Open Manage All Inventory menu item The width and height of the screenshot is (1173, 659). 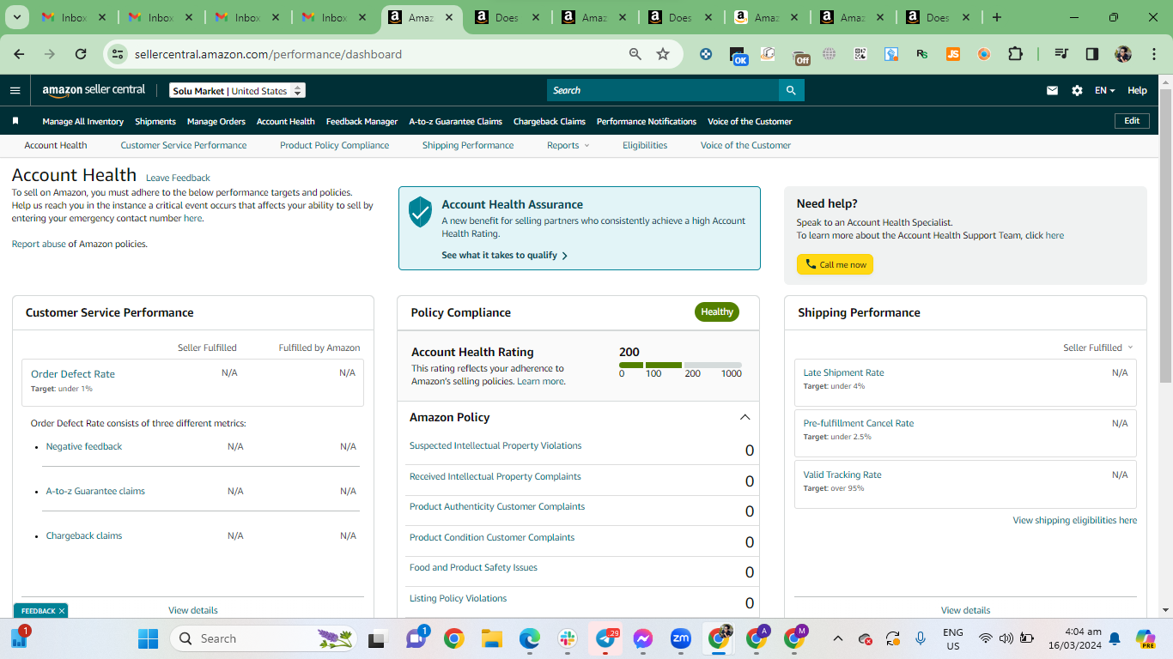[83, 121]
